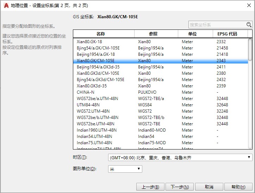Select Xian80.GK-18 coordinate system row

click(x=161, y=42)
